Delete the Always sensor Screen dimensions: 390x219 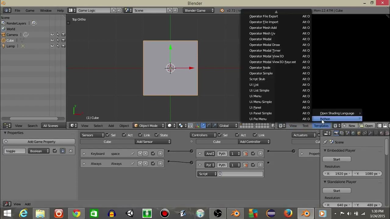tap(160, 164)
